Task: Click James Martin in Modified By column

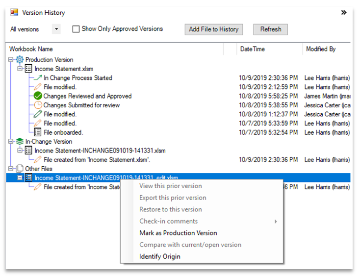Action: 327,96
